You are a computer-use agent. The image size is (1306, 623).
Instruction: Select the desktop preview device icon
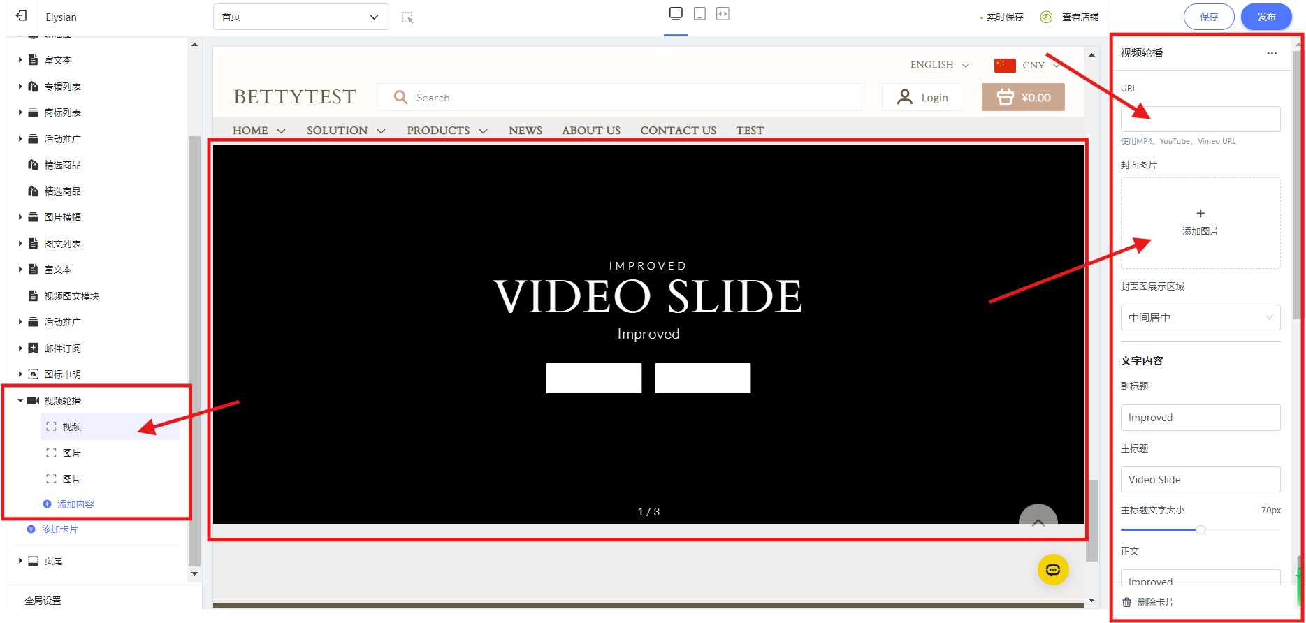(x=676, y=14)
